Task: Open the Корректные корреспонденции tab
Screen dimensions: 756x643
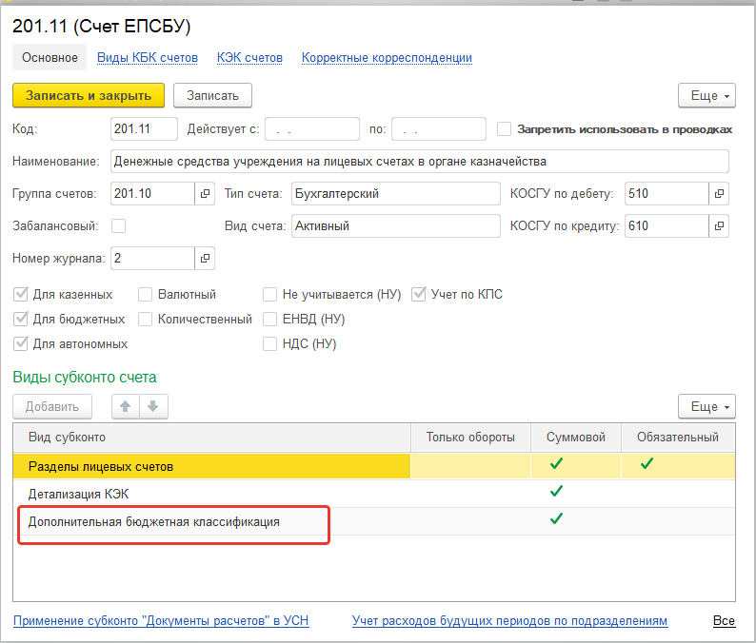Action: coord(387,58)
